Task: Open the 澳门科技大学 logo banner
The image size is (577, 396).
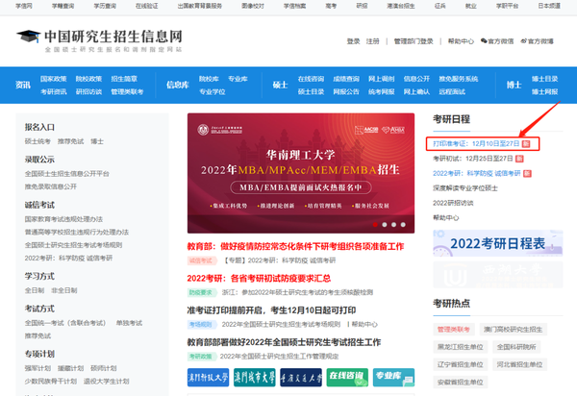Action: click(x=208, y=377)
